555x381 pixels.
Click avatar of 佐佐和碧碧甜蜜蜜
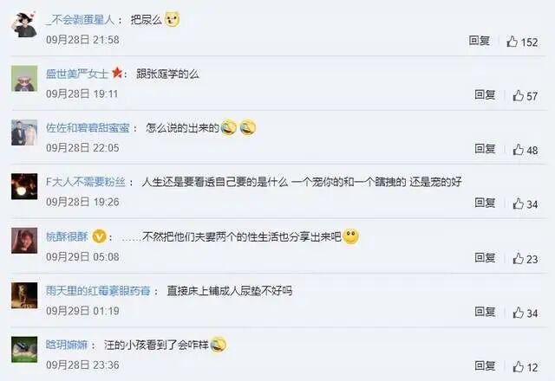[x=24, y=132]
